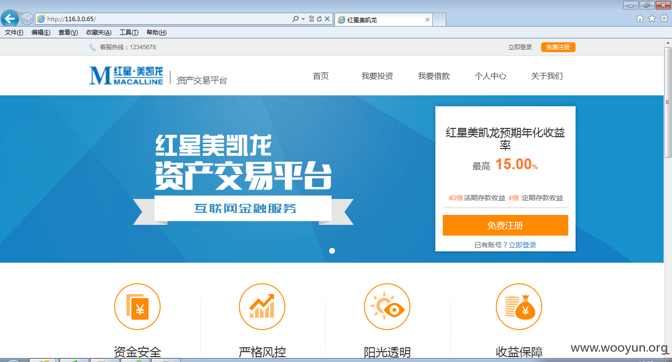Click the 资金安全 yen wallet icon

tap(137, 307)
